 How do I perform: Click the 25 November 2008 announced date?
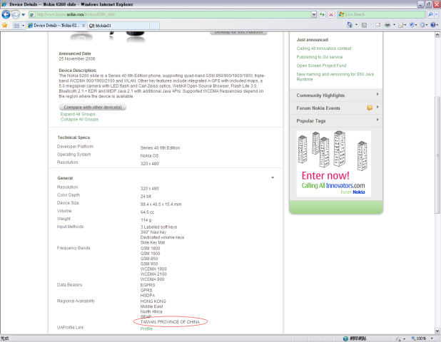pos(77,58)
